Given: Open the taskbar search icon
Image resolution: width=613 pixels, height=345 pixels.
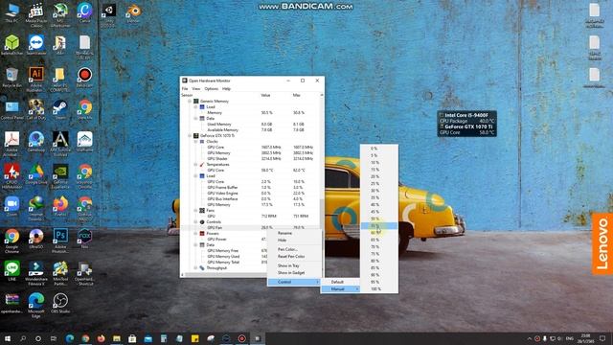Looking at the screenshot, I should point(23,338).
